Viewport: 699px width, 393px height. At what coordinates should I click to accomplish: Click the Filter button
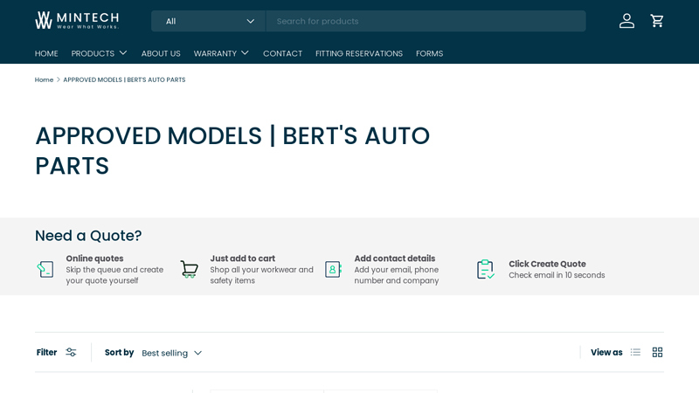point(56,353)
